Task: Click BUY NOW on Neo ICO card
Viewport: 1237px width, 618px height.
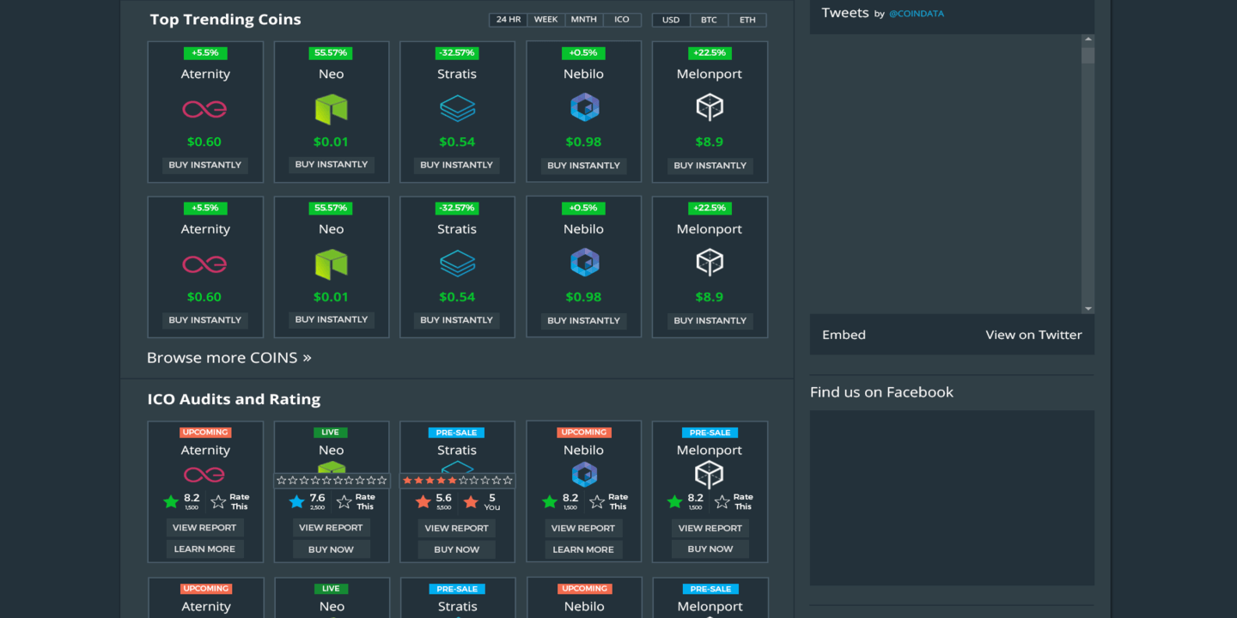Action: click(x=331, y=549)
